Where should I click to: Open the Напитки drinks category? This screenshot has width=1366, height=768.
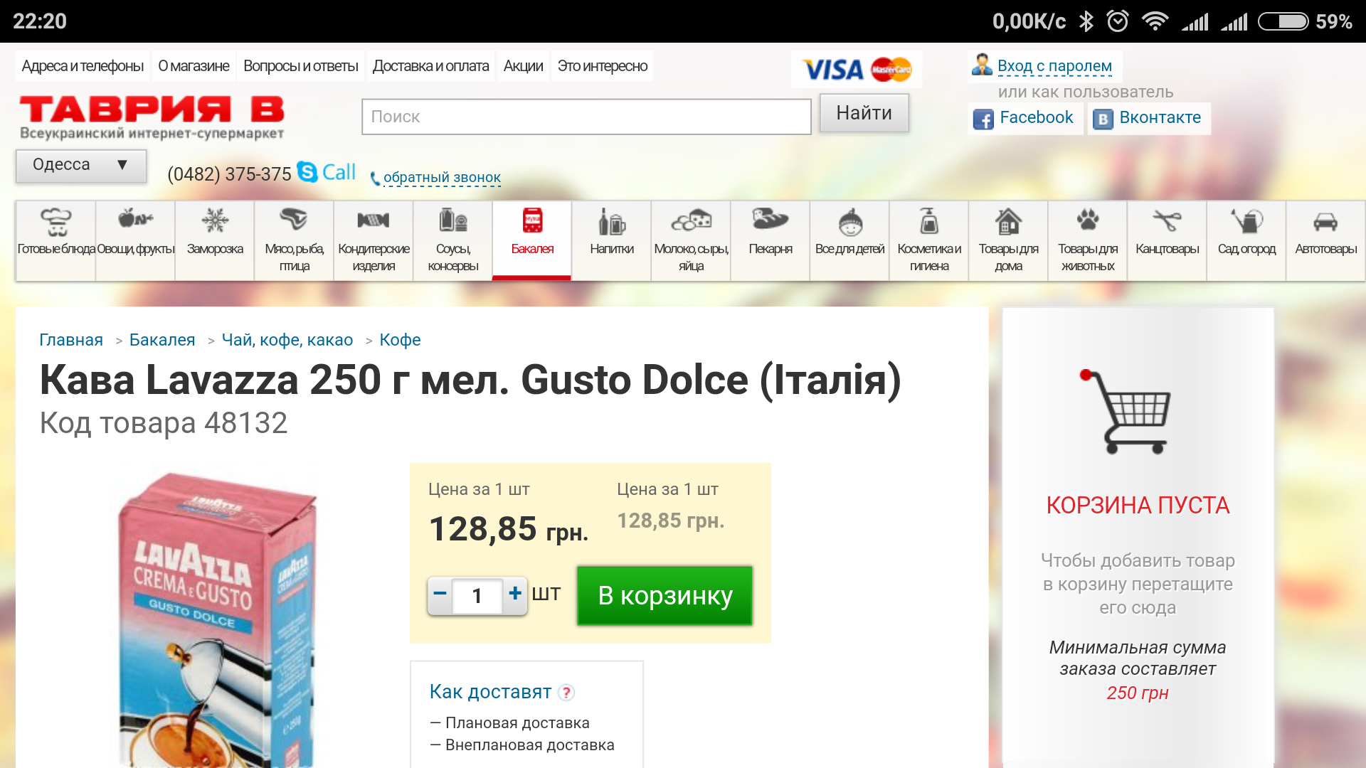[612, 240]
